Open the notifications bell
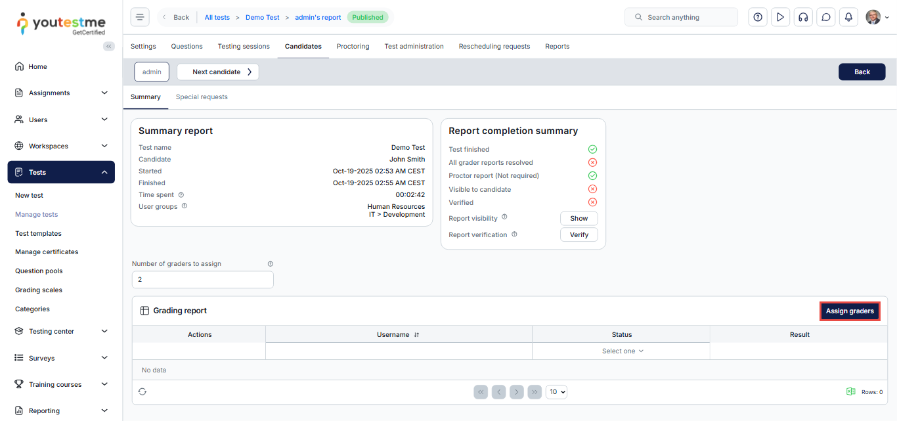The image size is (897, 421). (x=848, y=17)
